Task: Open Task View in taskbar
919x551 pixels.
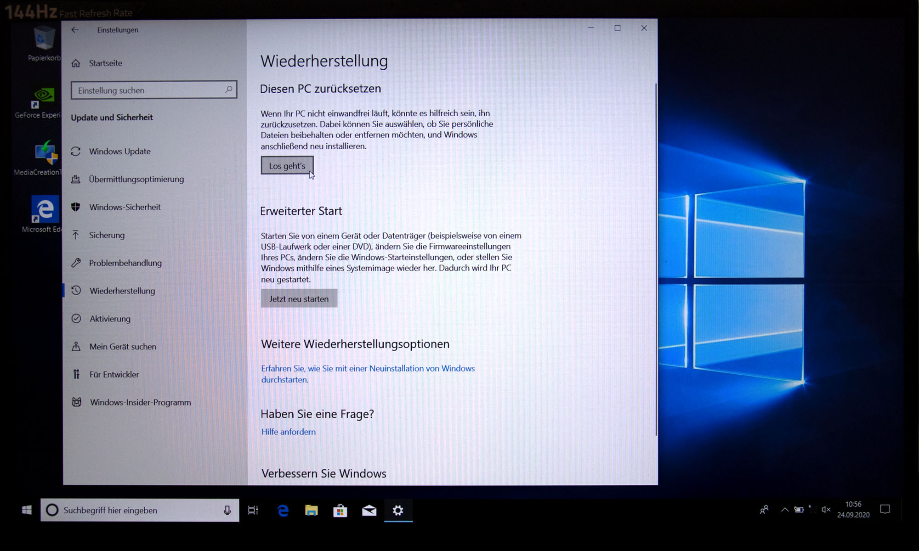Action: pos(253,510)
